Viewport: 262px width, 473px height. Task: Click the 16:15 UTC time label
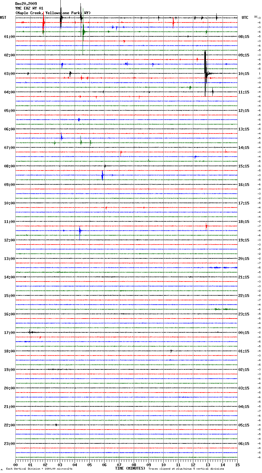coord(244,185)
